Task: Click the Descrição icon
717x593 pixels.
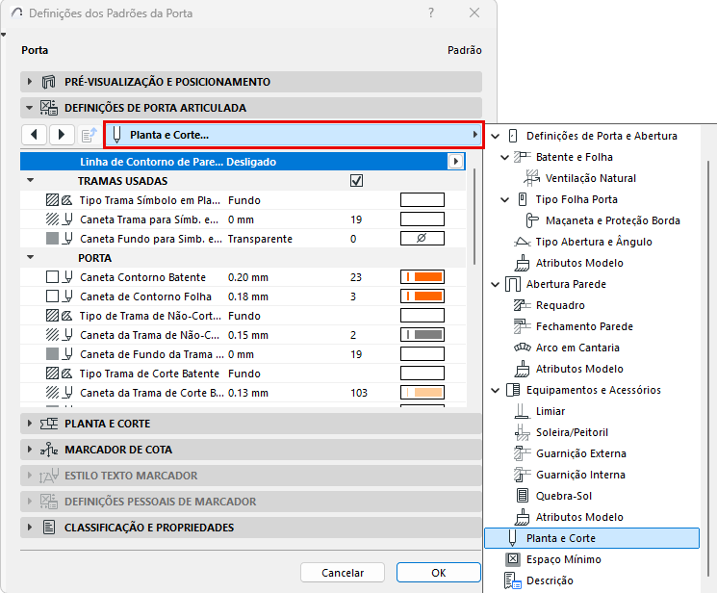Action: pos(513,580)
